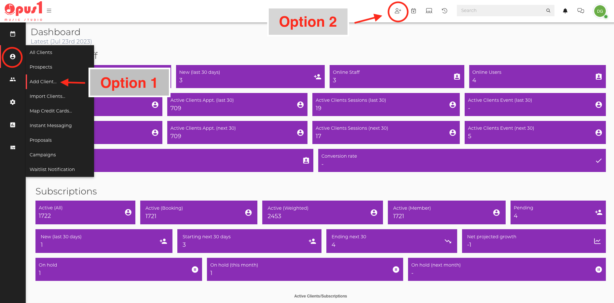Viewport: 614px width, 303px height.
Task: Click trend-down icon on Ending next 30 tile
Action: [x=448, y=241]
